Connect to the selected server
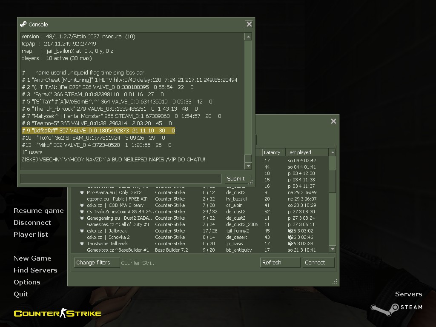436x327 pixels. (318, 262)
